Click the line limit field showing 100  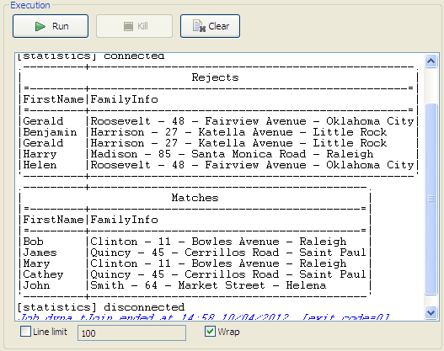[131, 332]
